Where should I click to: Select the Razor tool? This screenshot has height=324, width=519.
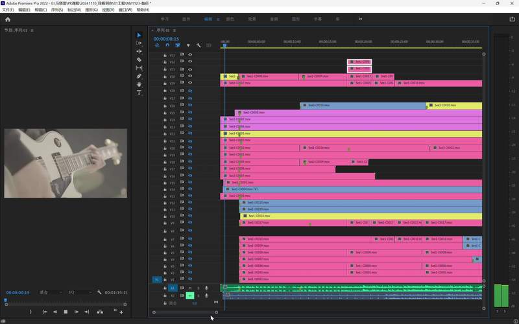(139, 60)
